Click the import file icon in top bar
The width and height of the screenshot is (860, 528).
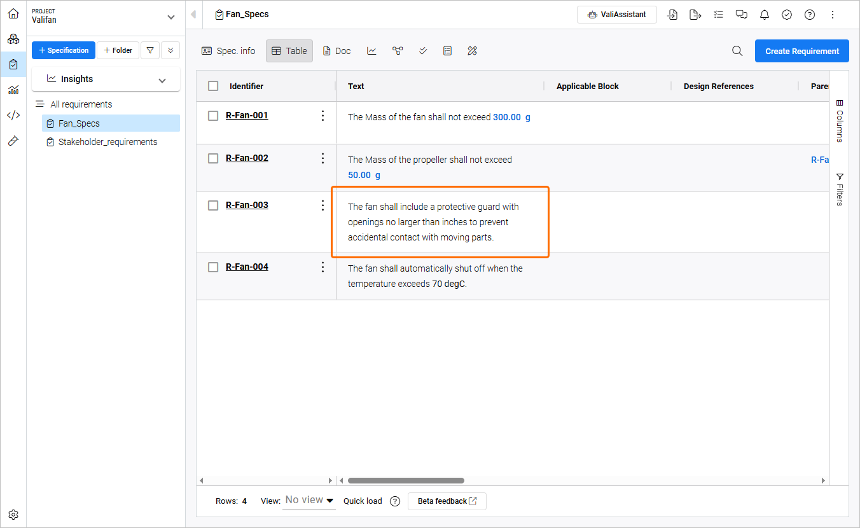[672, 15]
